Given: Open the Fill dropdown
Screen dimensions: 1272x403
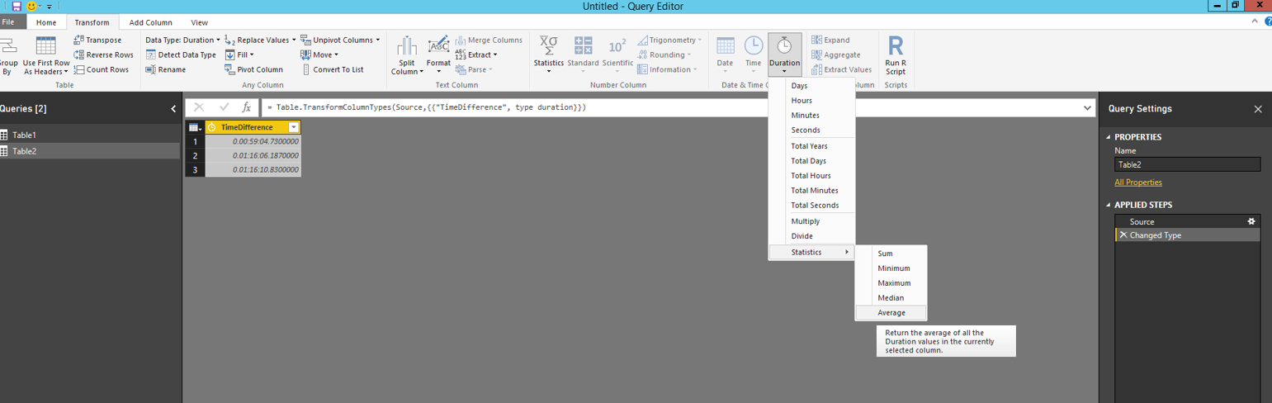Looking at the screenshot, I should tap(239, 55).
